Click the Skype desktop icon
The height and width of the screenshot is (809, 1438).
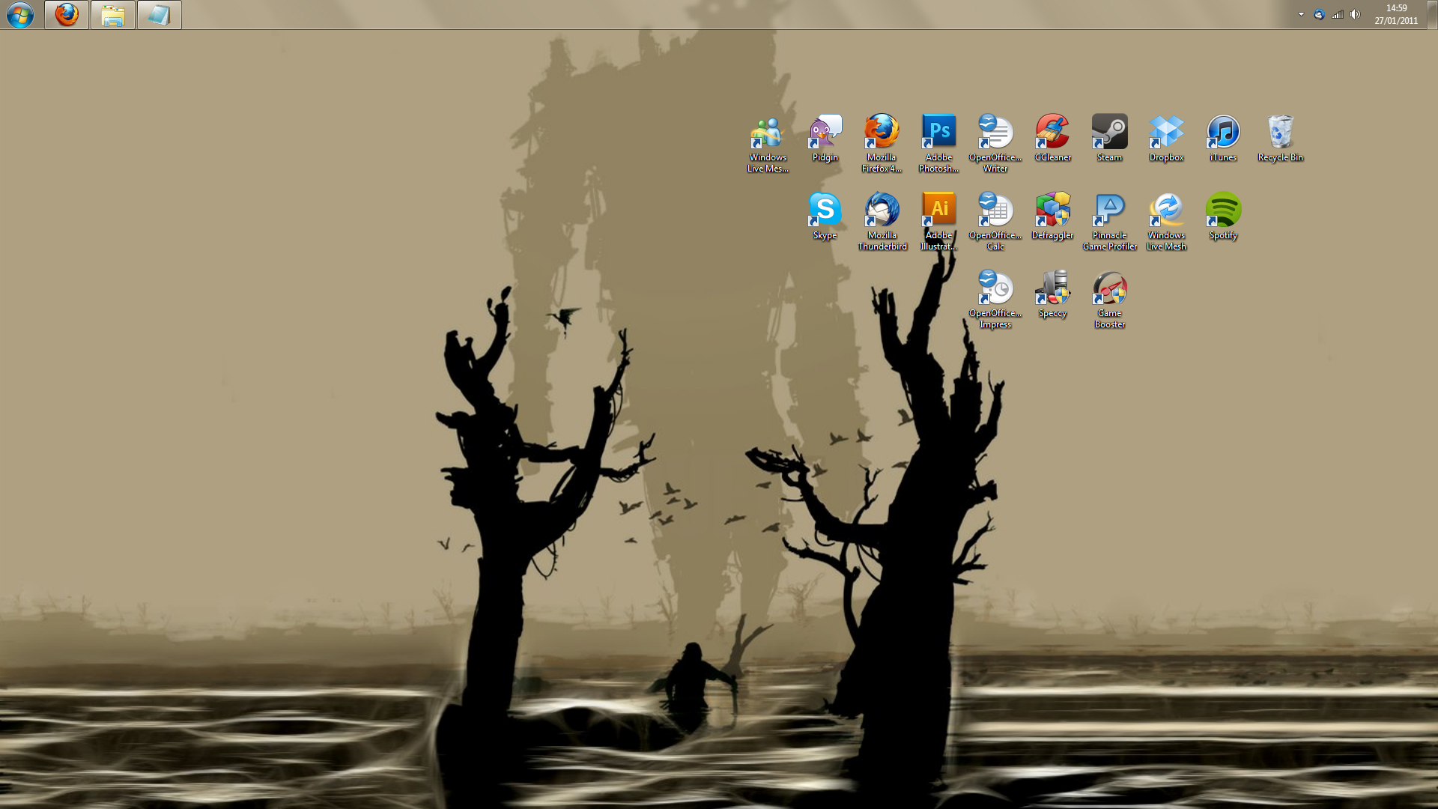(x=825, y=210)
